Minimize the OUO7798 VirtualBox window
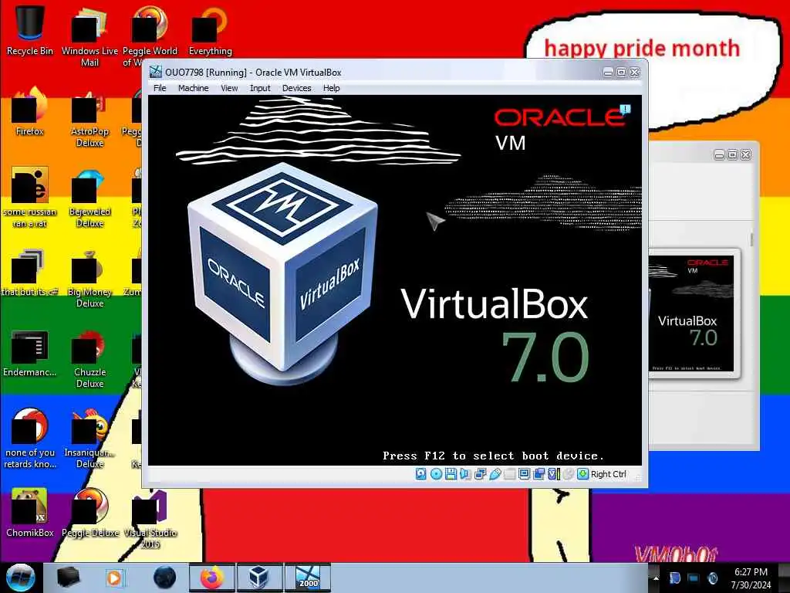The image size is (790, 593). [609, 73]
